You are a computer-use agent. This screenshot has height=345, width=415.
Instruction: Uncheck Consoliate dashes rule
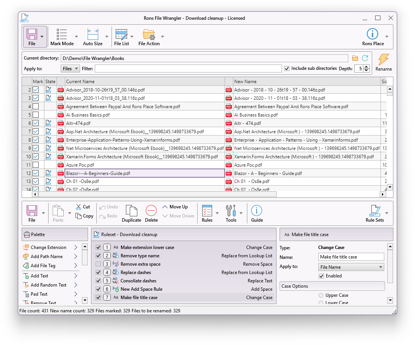(x=98, y=280)
